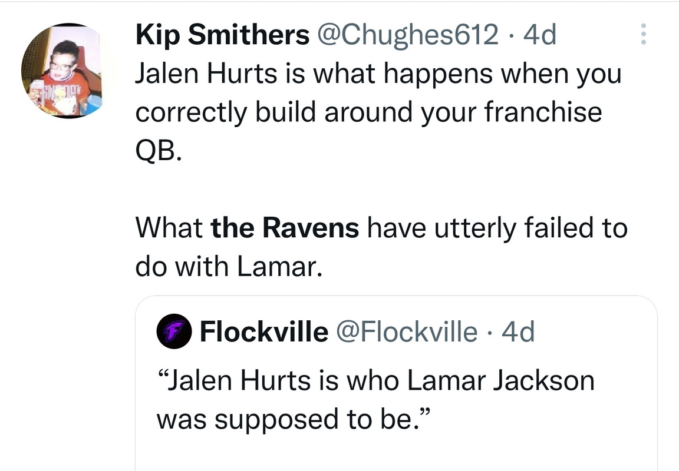Click empty space below the quoted tweet text
This screenshot has height=471, width=679.
pos(395,453)
